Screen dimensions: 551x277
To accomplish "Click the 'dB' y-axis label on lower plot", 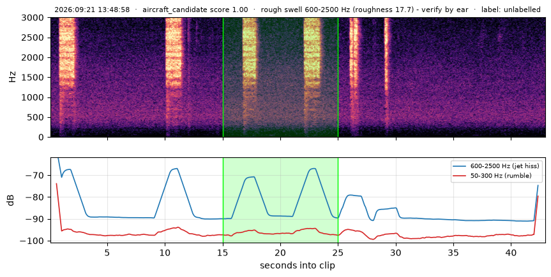I will click(x=11, y=200).
